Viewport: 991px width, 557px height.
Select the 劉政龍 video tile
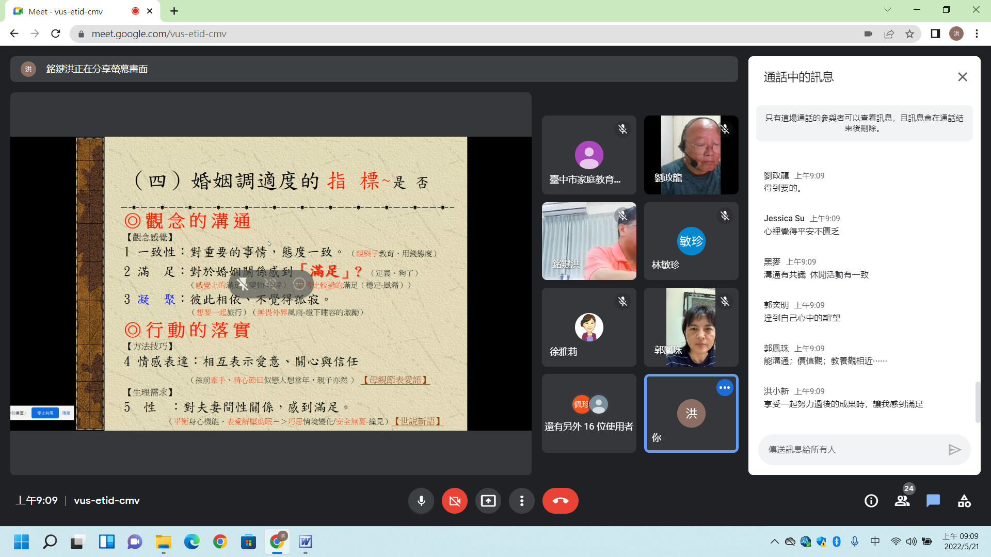click(x=691, y=155)
